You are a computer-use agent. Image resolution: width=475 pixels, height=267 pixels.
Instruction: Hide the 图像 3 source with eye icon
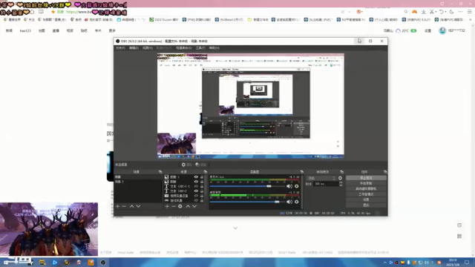(x=196, y=177)
